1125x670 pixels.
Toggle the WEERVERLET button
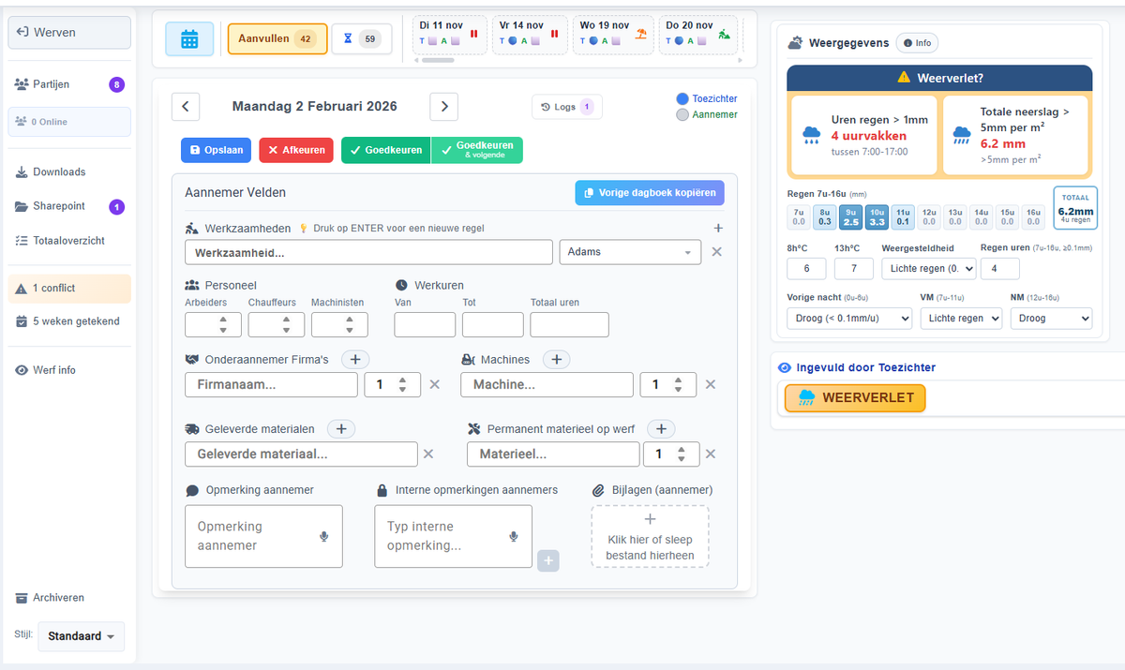click(x=855, y=397)
